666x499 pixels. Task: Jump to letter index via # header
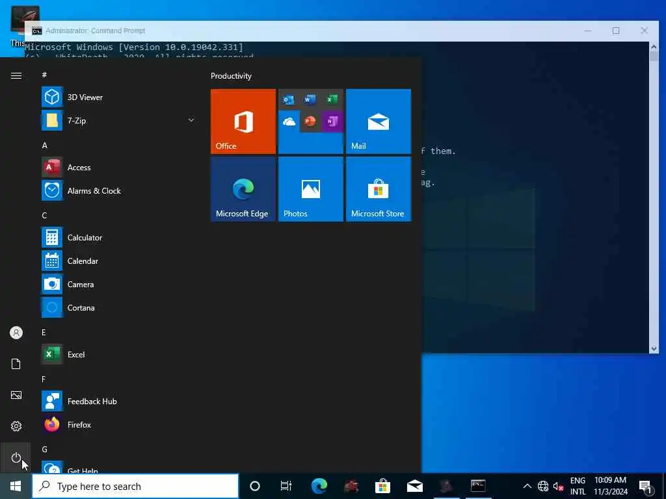tap(44, 75)
